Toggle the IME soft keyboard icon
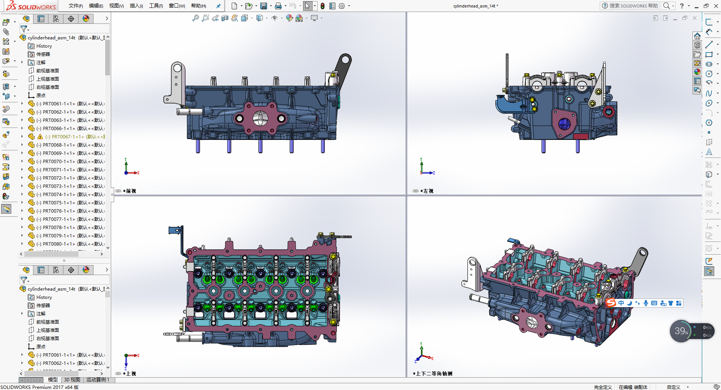 tap(654, 303)
